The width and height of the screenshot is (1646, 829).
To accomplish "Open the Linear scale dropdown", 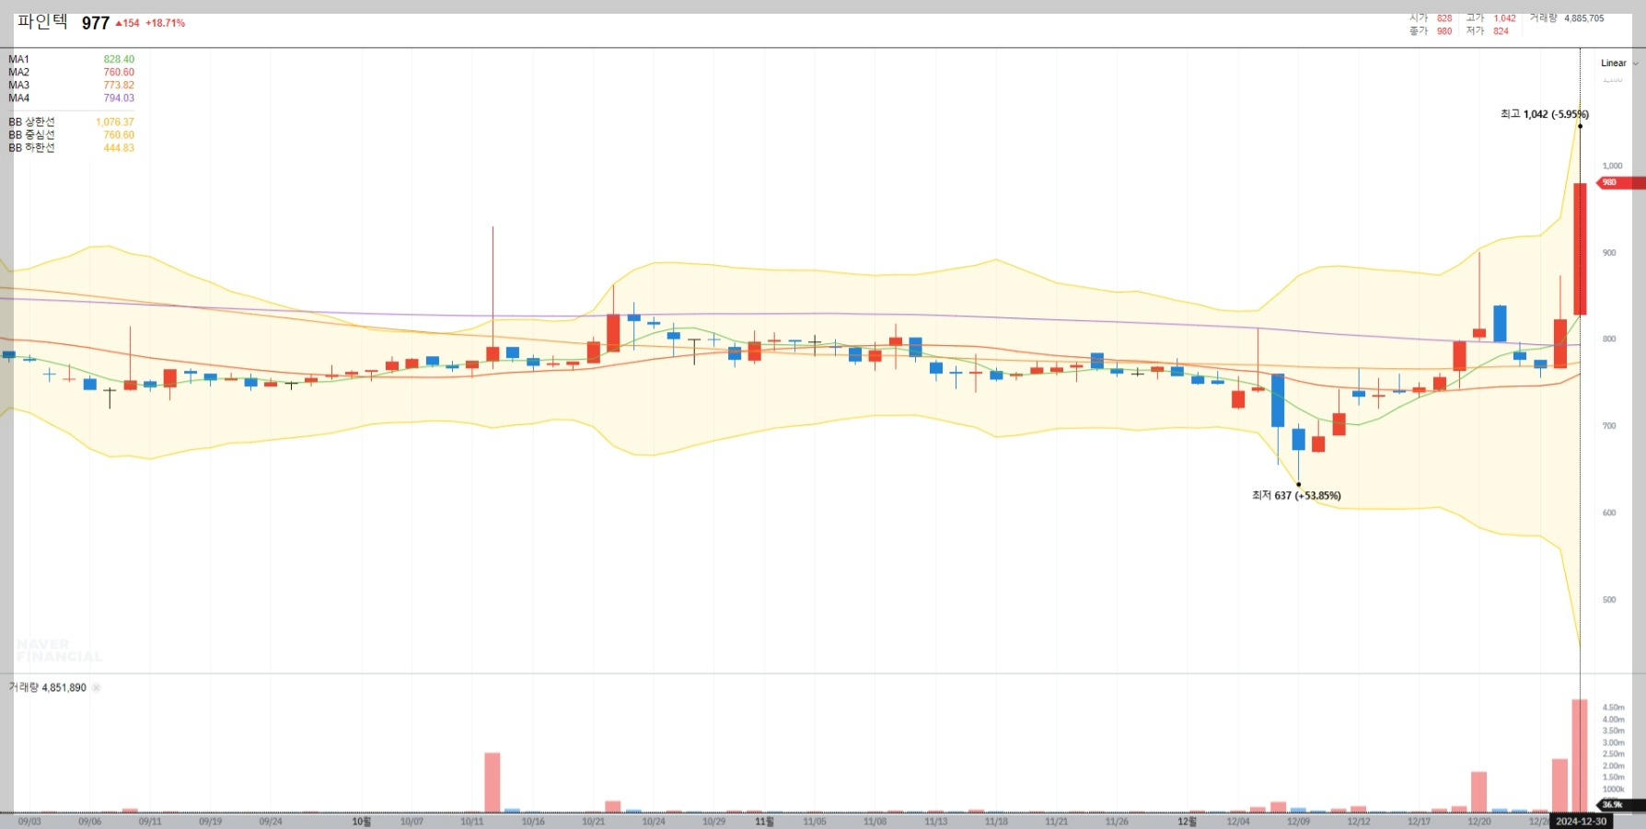I will pyautogui.click(x=1619, y=63).
